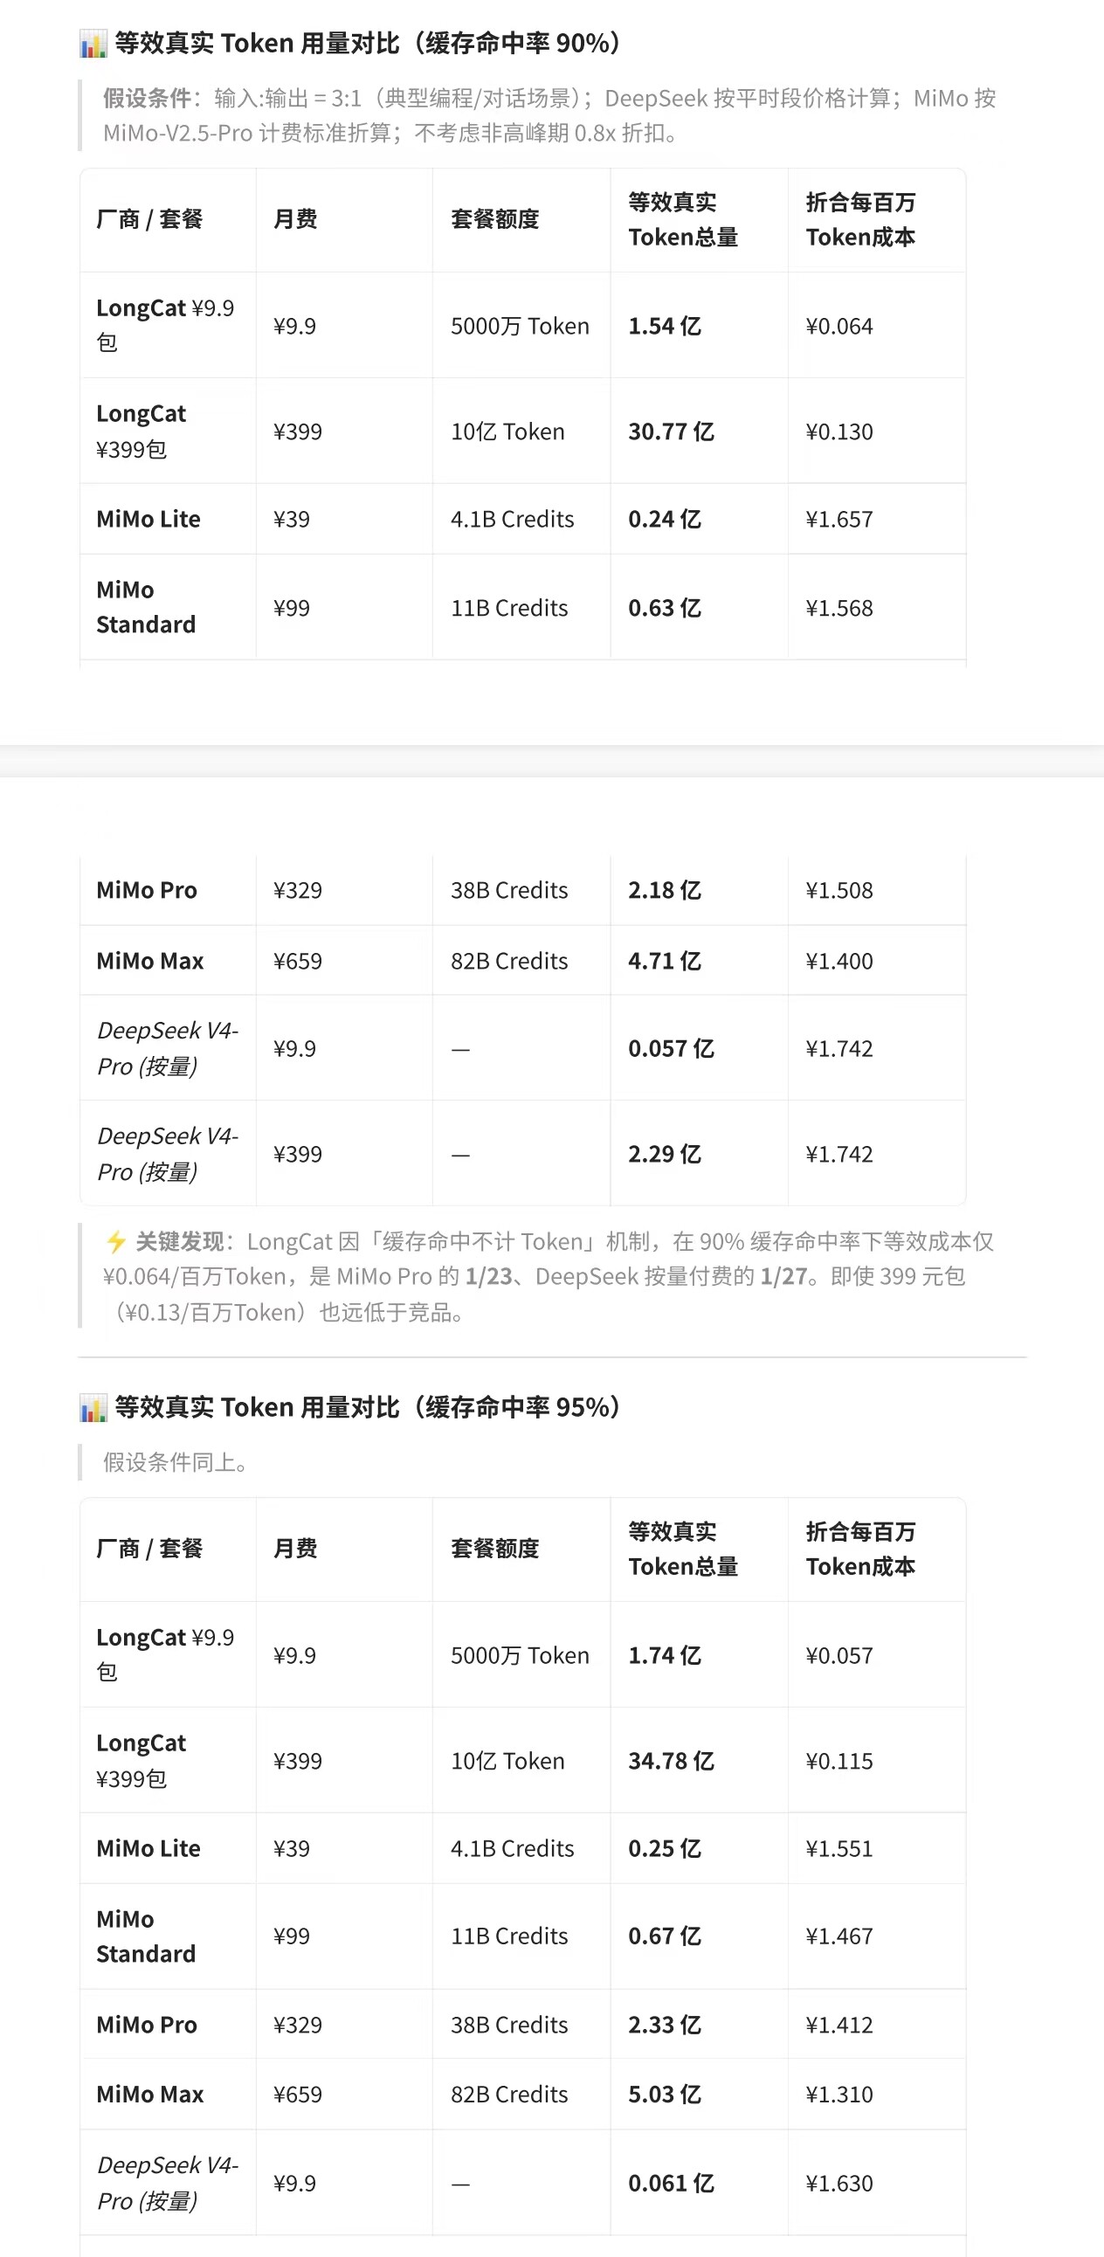This screenshot has width=1104, height=2257.
Task: Select the 折合每百万 Token成本 header in the 95% table
Action: tap(860, 1548)
